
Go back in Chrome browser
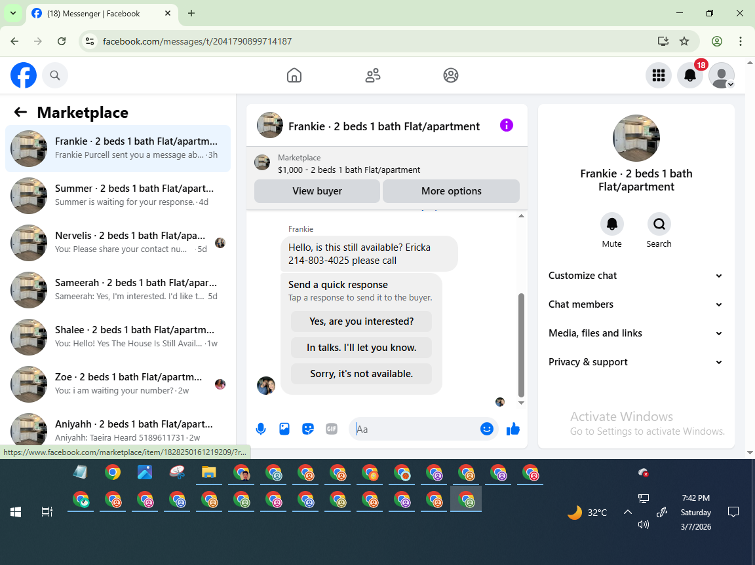coord(14,41)
